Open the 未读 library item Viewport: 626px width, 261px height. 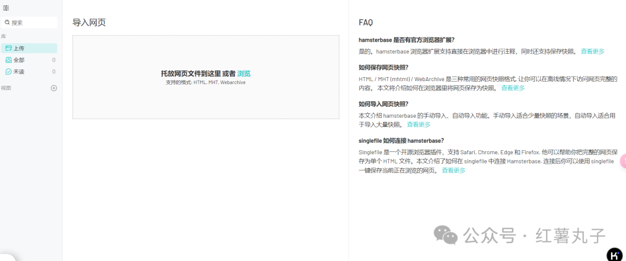pyautogui.click(x=29, y=71)
